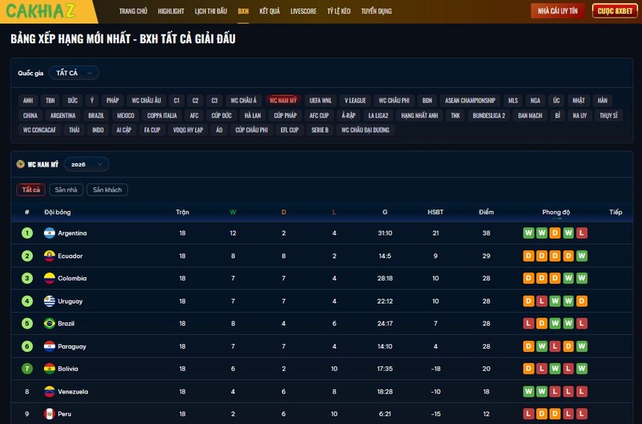This screenshot has width=642, height=424.
Task: Select the Sân nhà filter
Action: [66, 190]
